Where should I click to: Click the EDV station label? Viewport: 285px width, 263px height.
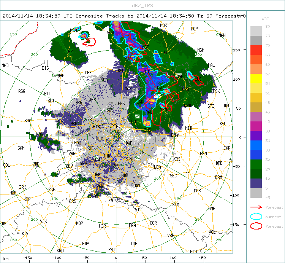[85, 244]
